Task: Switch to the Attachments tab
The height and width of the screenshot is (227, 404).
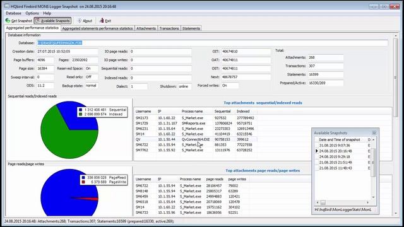Action: tap(146, 28)
